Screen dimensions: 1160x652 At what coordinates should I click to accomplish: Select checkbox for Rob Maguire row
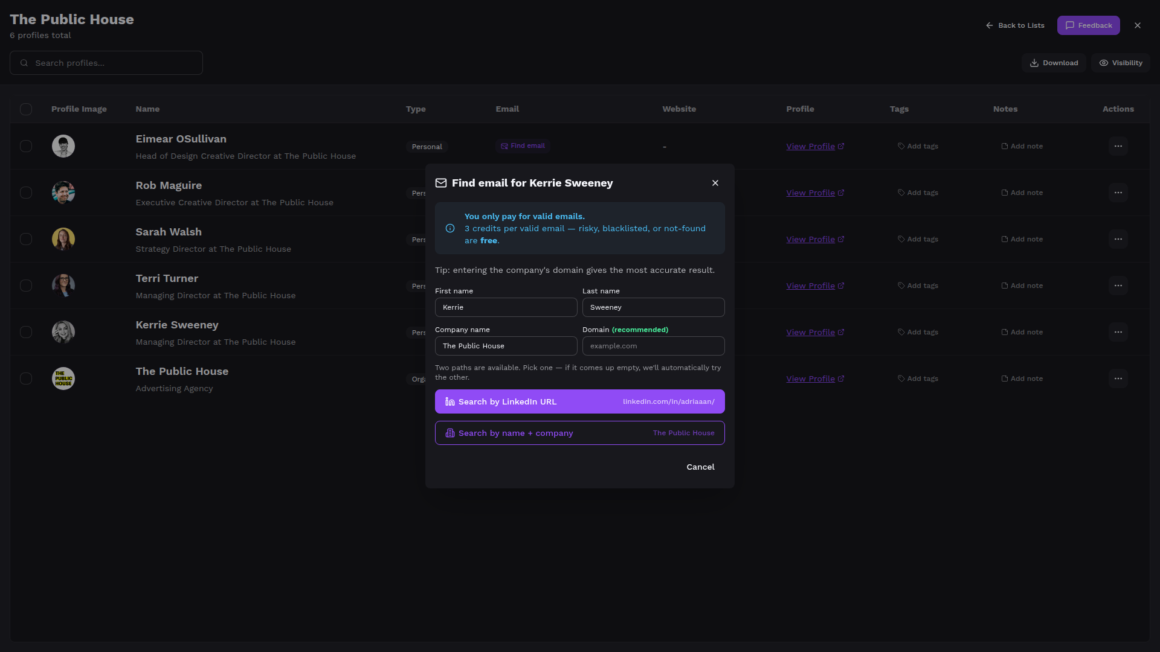pos(26,193)
